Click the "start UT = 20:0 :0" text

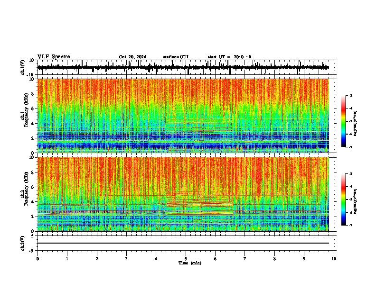229,57
